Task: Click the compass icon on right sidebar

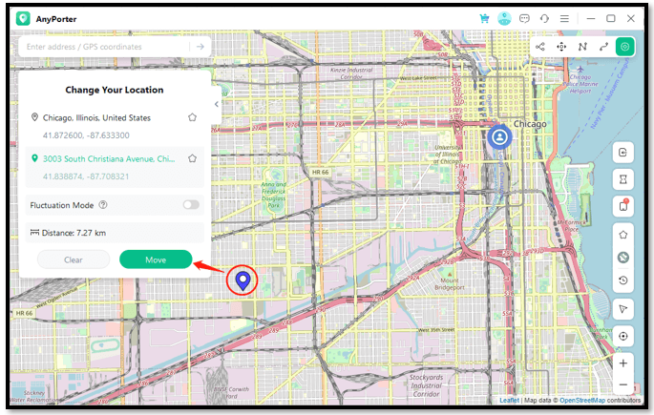Action: (623, 258)
